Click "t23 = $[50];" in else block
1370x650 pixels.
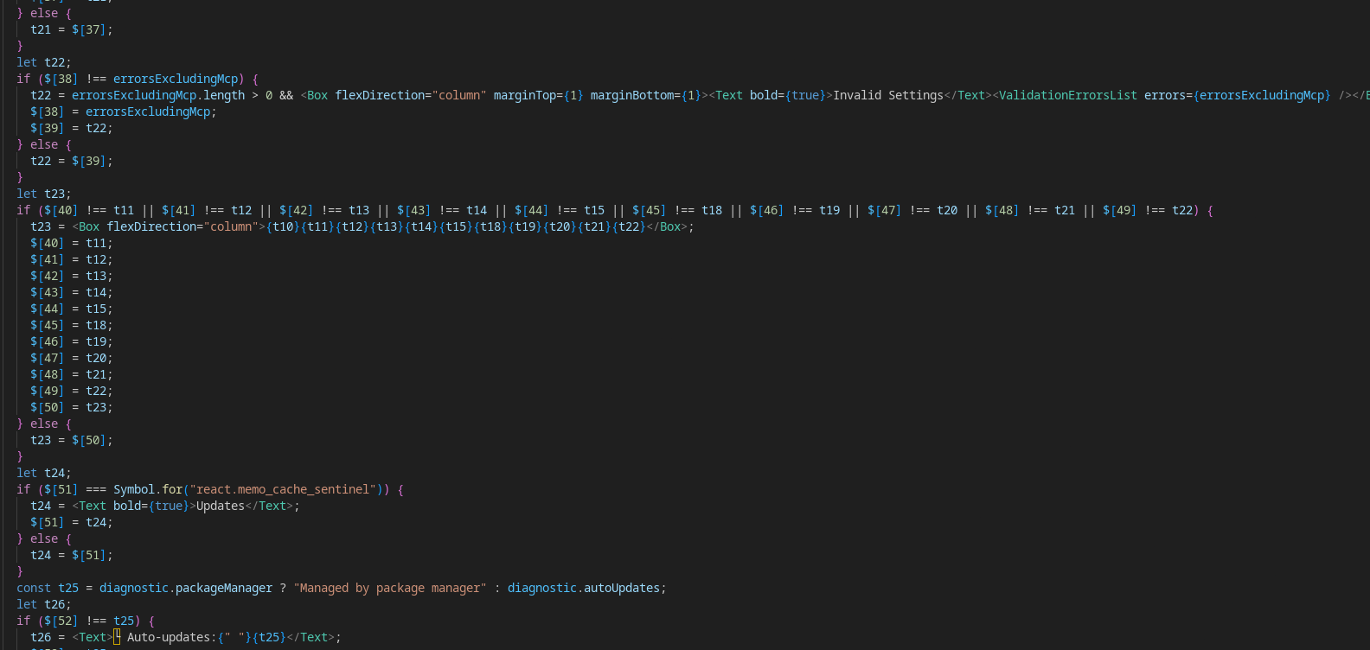[x=71, y=440]
